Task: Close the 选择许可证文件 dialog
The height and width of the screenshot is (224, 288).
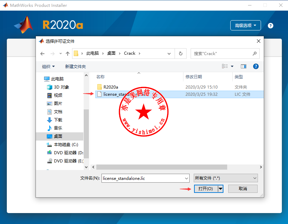Action: [x=258, y=41]
